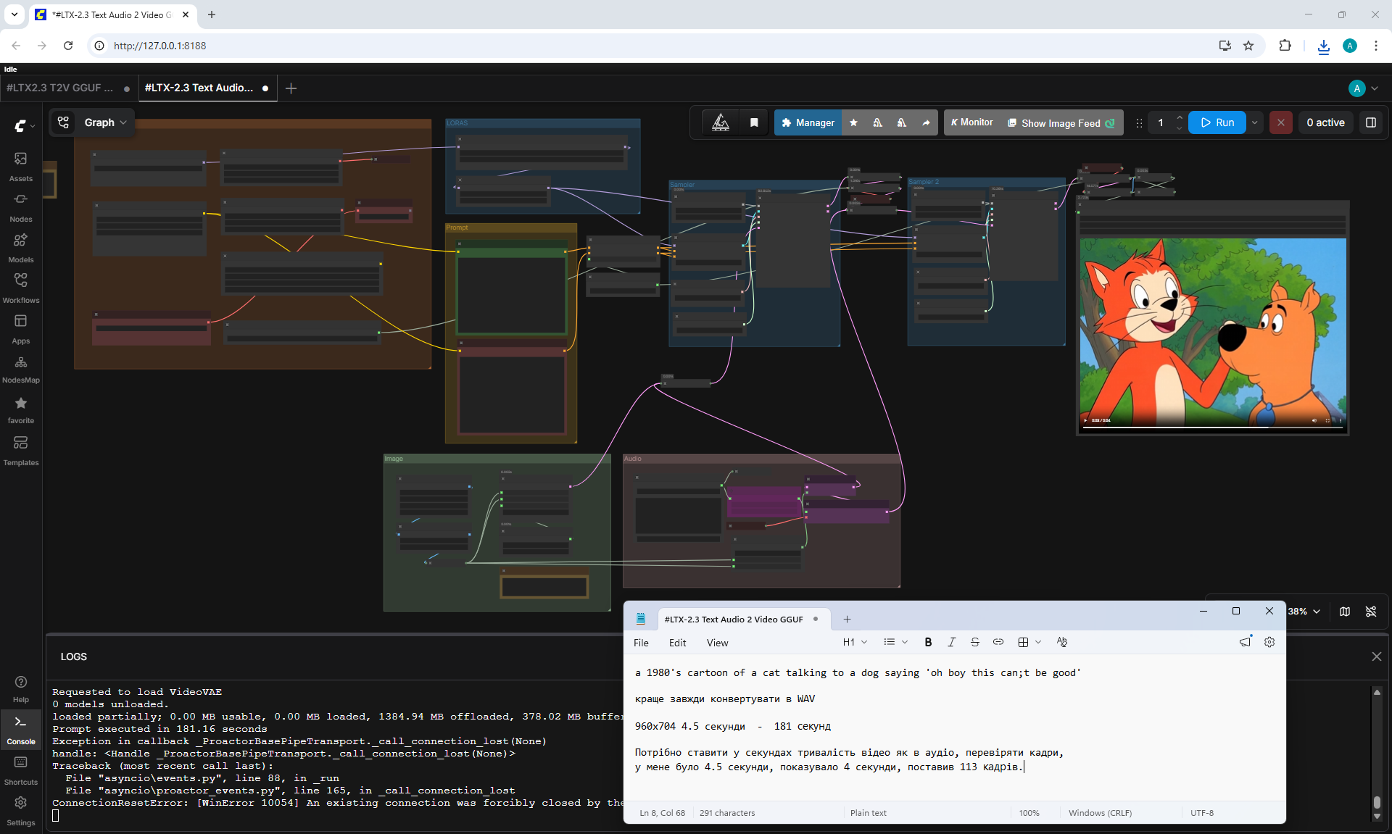The image size is (1392, 834).
Task: Click the Run button
Action: (x=1217, y=122)
